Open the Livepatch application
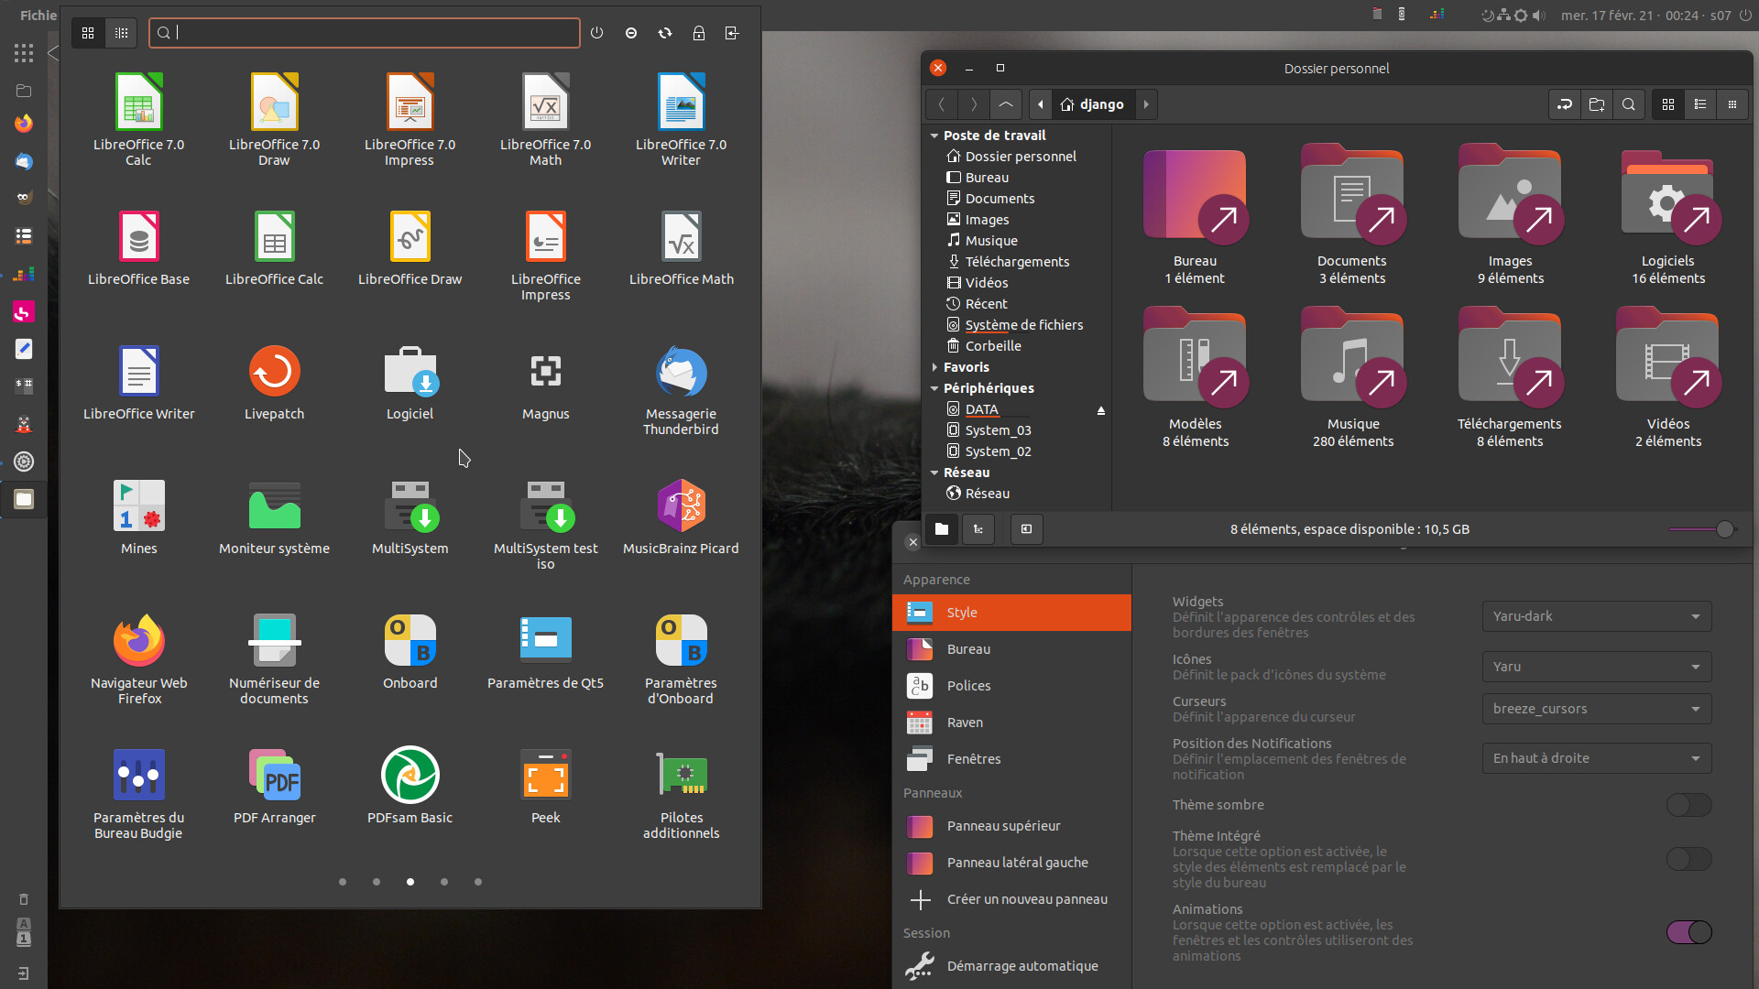The image size is (1759, 989). [x=274, y=384]
